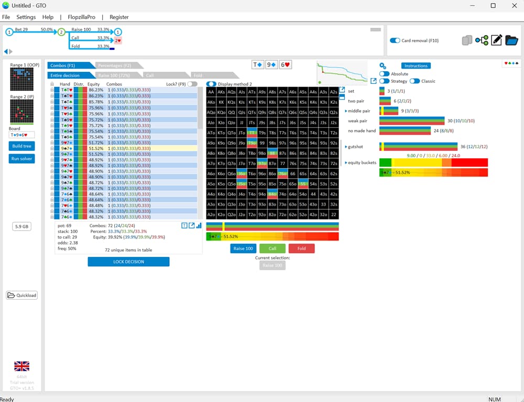The height and width of the screenshot is (402, 524).
Task: Pop out the equity graph window
Action: (x=373, y=81)
